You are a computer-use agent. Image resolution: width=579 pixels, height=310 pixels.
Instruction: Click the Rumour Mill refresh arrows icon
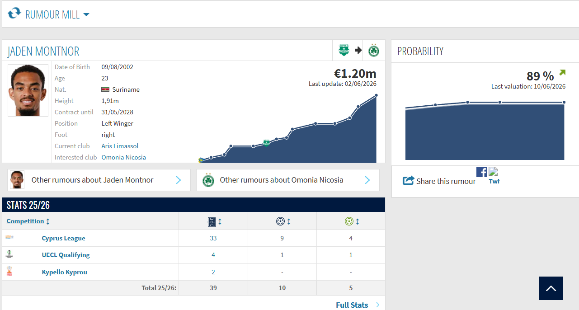point(14,13)
